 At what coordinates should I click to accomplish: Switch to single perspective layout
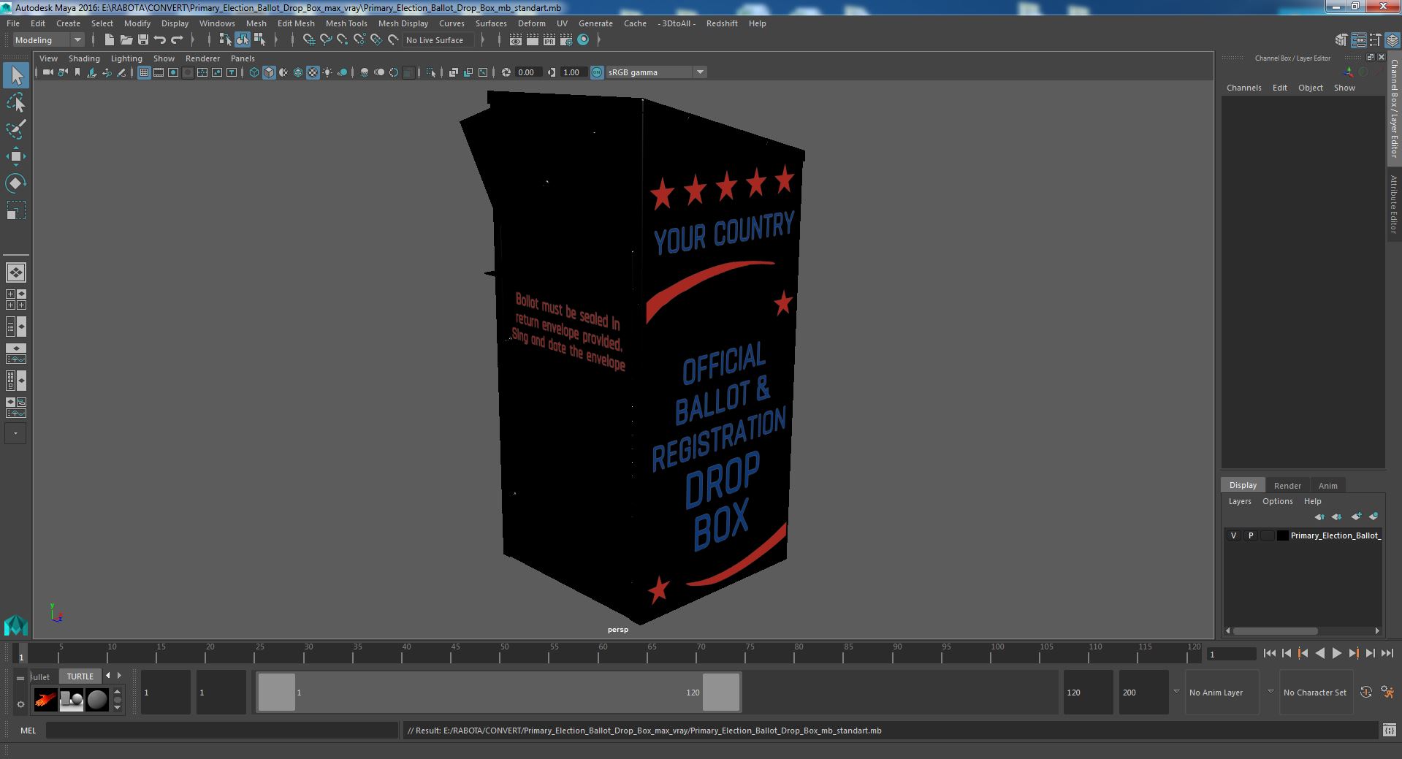click(x=16, y=272)
